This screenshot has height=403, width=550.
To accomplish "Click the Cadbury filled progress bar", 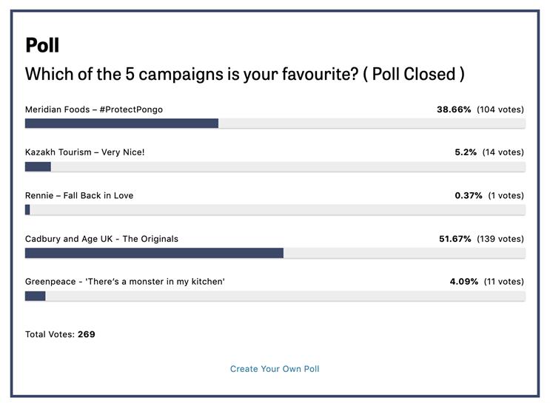I will point(154,253).
